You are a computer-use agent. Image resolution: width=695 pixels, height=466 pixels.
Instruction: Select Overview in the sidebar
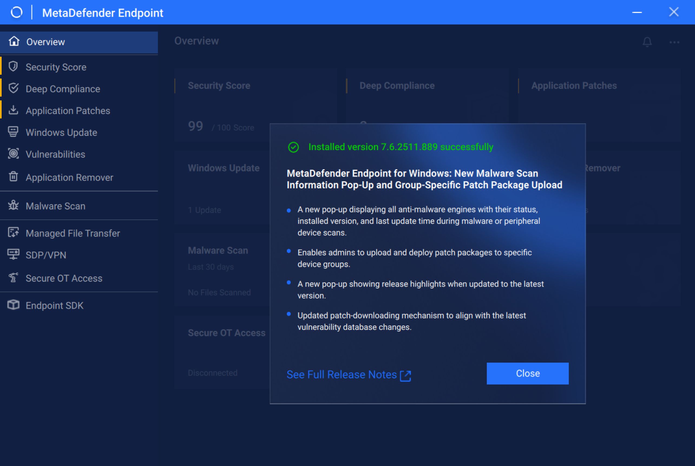pyautogui.click(x=45, y=42)
